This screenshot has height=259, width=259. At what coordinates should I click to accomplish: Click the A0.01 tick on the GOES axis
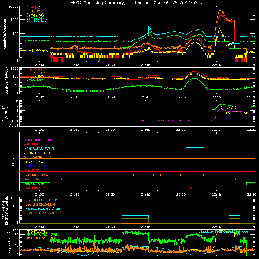[14, 125]
